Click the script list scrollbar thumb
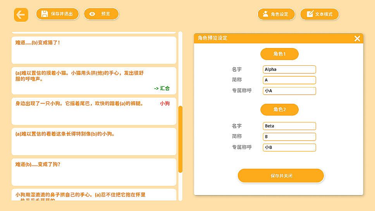Screen dimensions: 375x211 coord(180,139)
